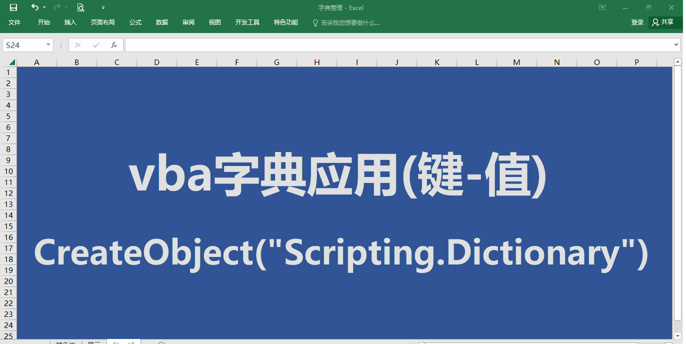Image resolution: width=686 pixels, height=344 pixels.
Task: Click the 登录 sign-in link
Action: tap(637, 22)
